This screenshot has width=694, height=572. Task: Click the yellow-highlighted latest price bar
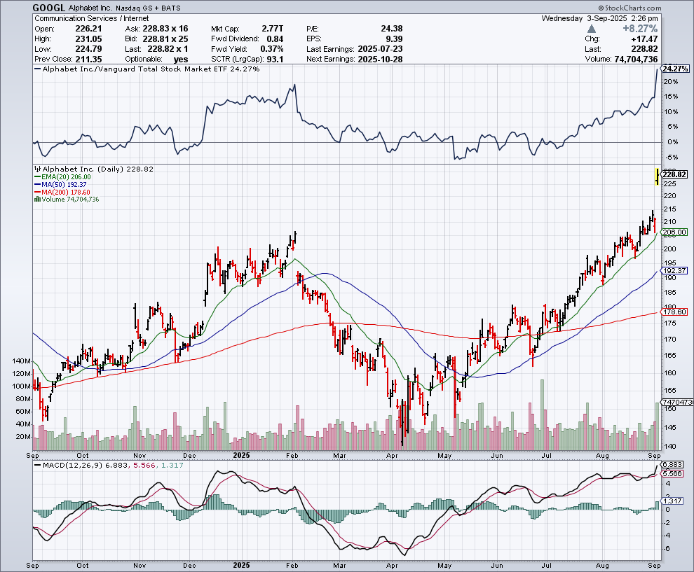[658, 176]
